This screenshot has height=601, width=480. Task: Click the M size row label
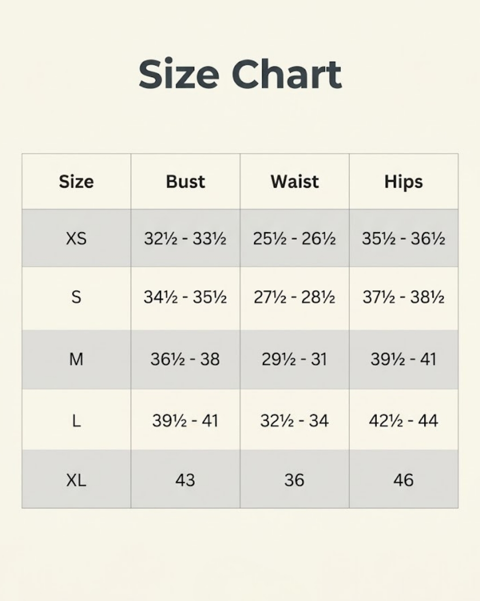[x=76, y=359]
